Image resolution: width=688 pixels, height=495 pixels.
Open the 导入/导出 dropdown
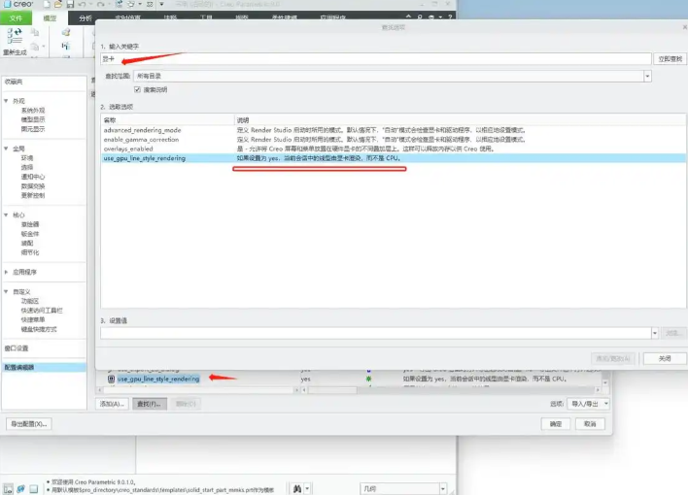pyautogui.click(x=605, y=403)
